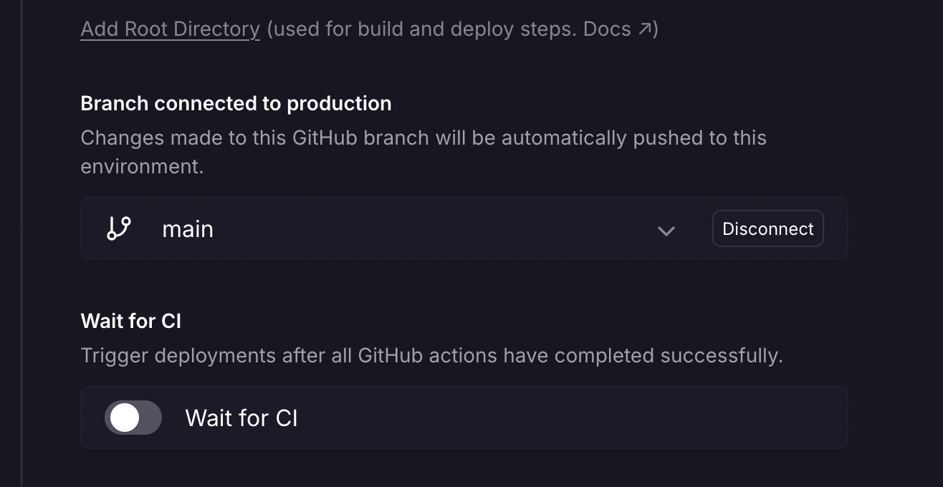Select the "main" branch name
The width and height of the screenshot is (943, 487).
point(188,229)
